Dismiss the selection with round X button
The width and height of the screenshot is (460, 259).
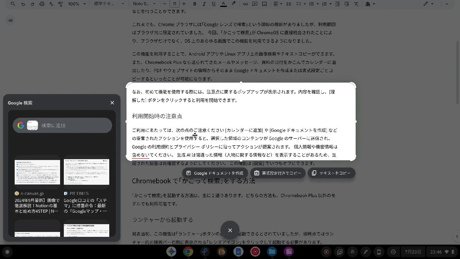[x=230, y=230]
